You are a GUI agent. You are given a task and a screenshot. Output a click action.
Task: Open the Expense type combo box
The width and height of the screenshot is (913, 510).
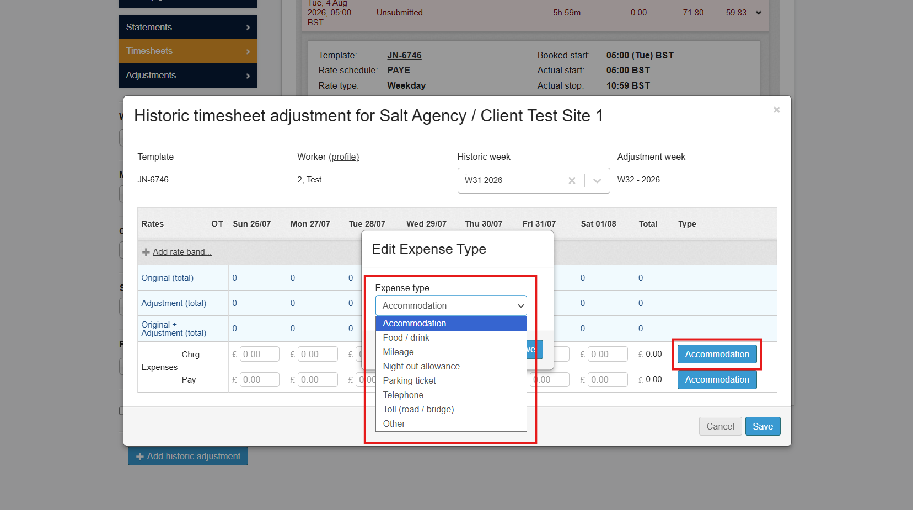coord(451,305)
